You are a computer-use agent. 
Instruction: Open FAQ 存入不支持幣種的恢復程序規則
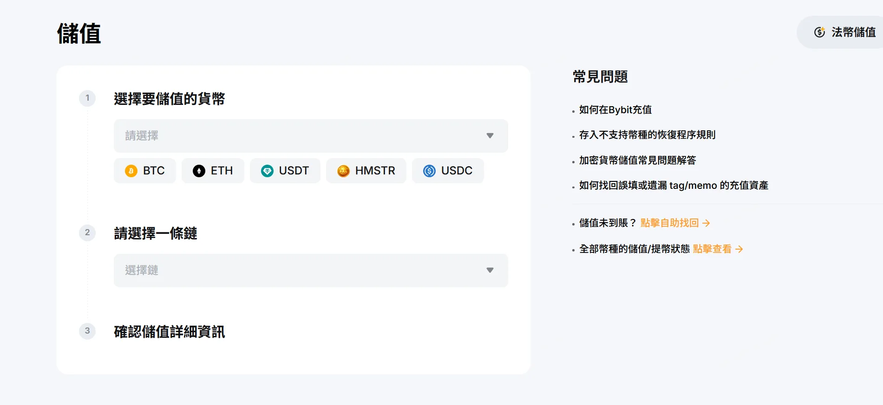[x=647, y=135]
